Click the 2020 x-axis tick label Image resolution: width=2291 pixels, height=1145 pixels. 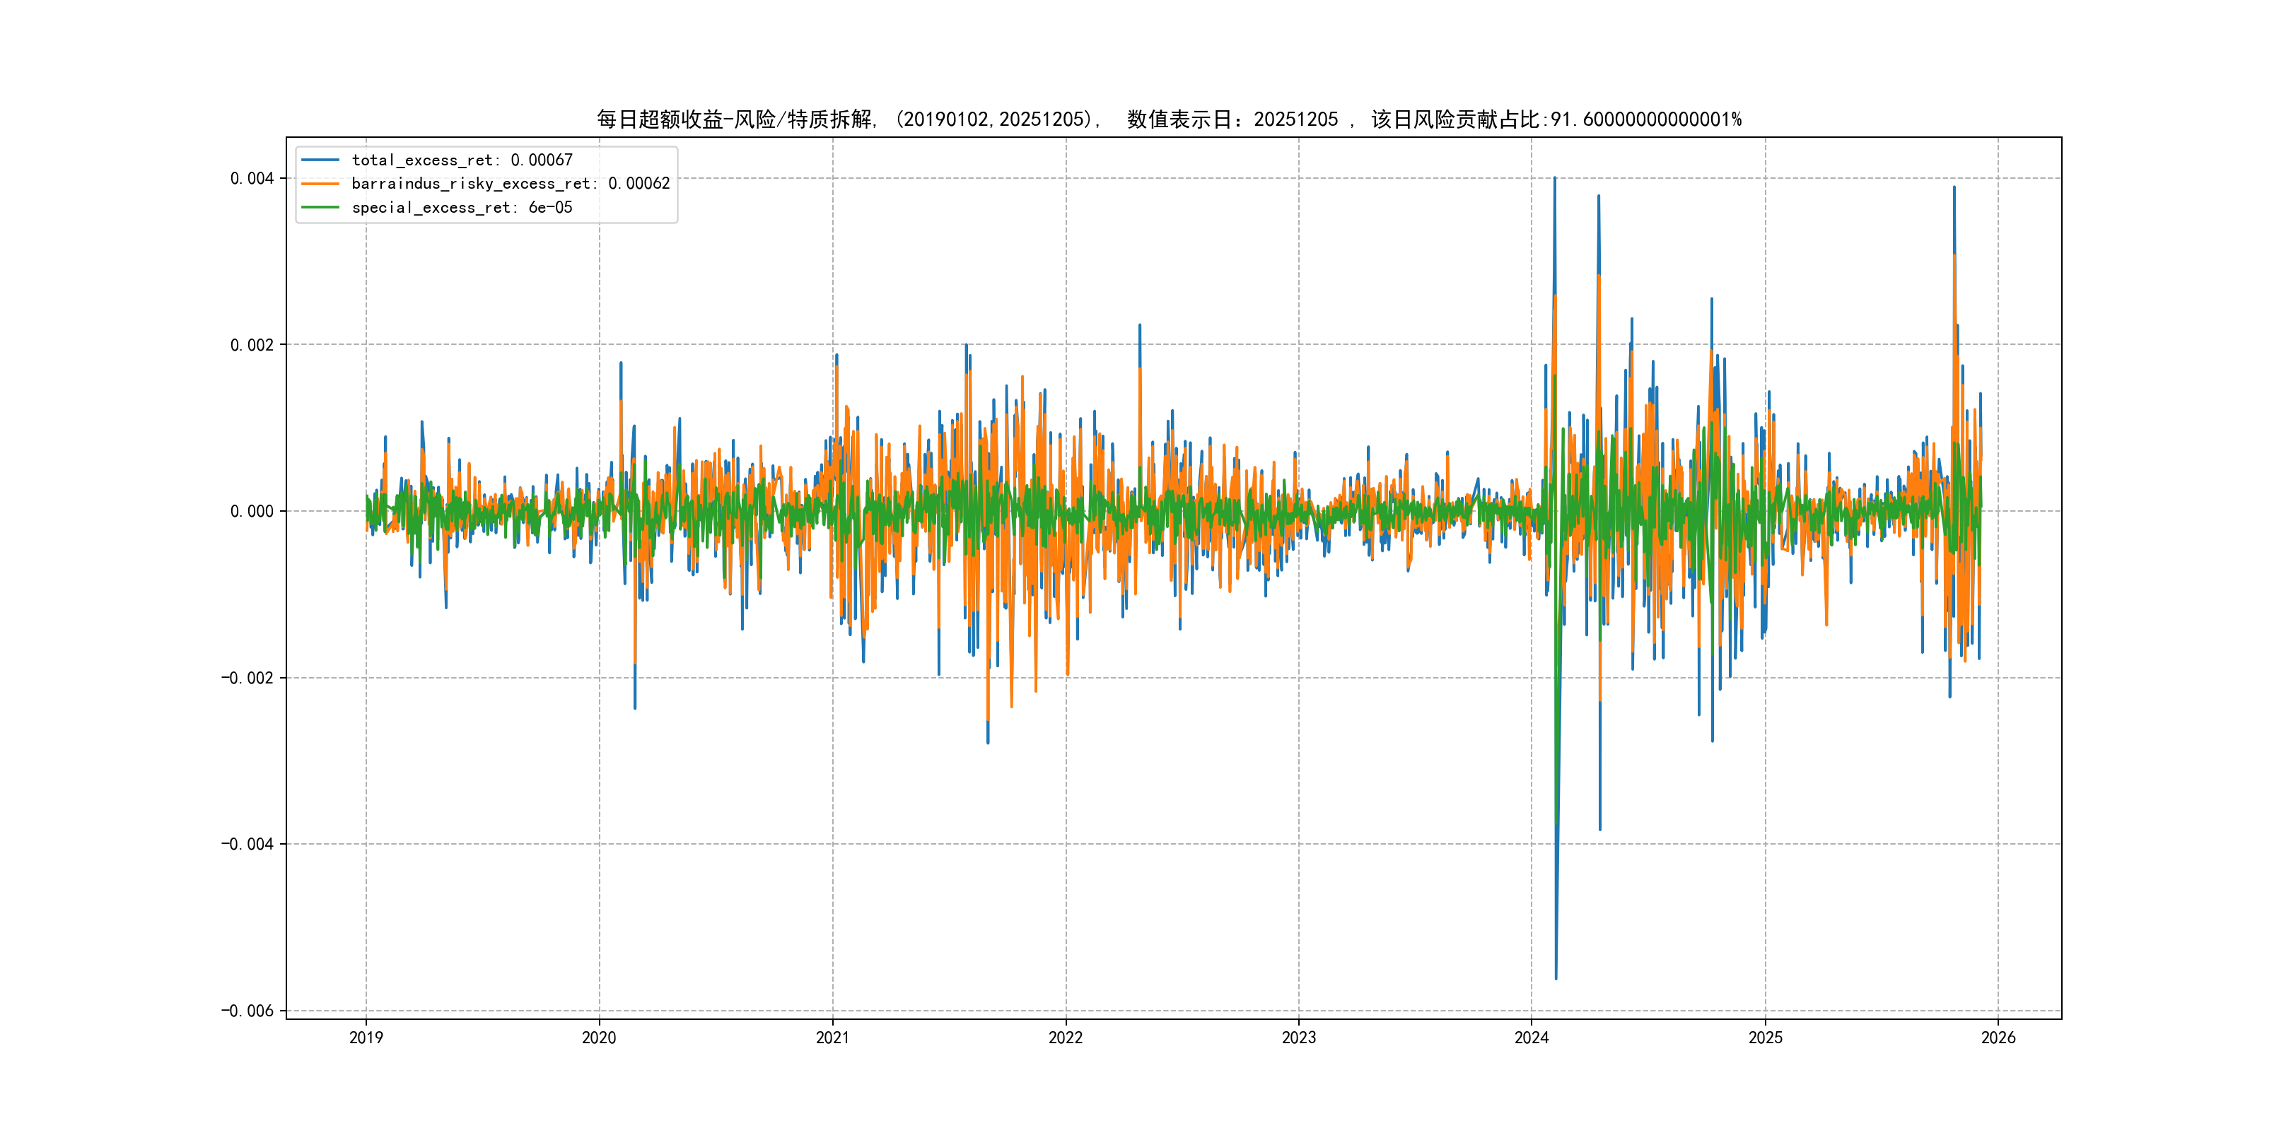(598, 1038)
